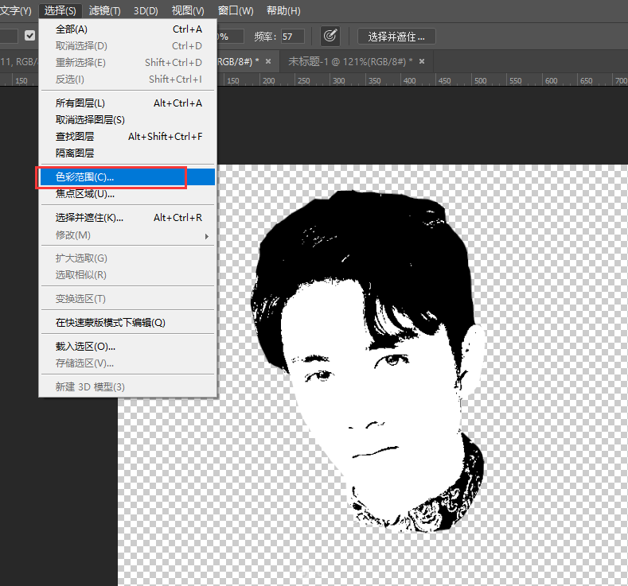The image size is (628, 586).
Task: Open the 3D(D) menu
Action: 146,10
